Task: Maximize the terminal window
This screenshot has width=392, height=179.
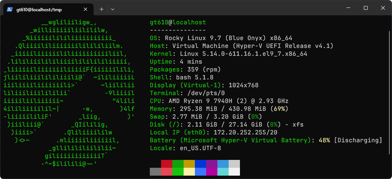Action: coord(365,8)
